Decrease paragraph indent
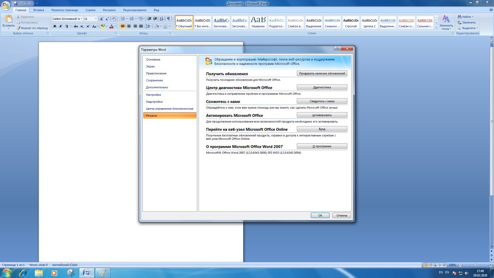Viewport: 494px width, 278px height. [x=149, y=19]
